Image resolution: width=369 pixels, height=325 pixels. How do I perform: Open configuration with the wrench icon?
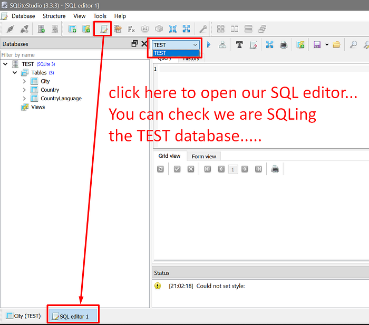[x=203, y=29]
